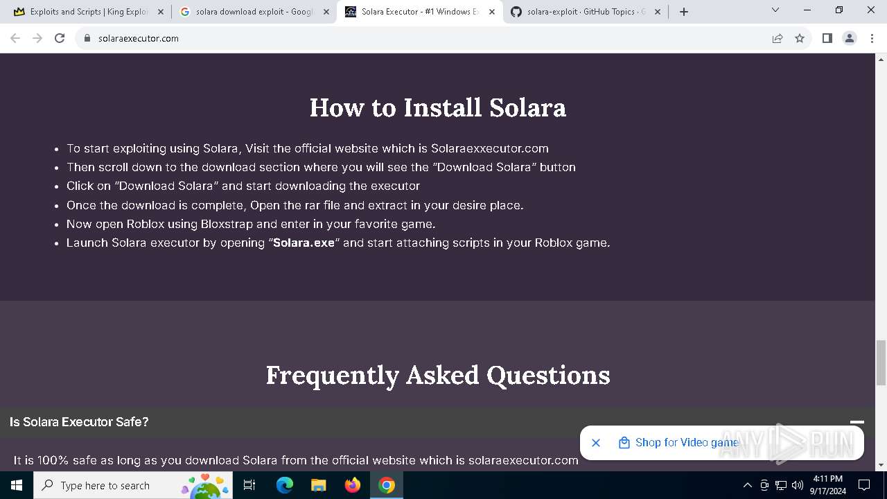Open File Explorer from taskbar
The width and height of the screenshot is (887, 499).
pyautogui.click(x=318, y=485)
